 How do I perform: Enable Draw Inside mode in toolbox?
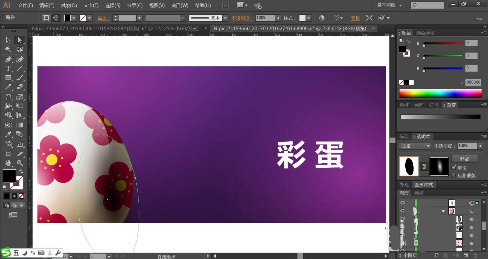point(21,205)
